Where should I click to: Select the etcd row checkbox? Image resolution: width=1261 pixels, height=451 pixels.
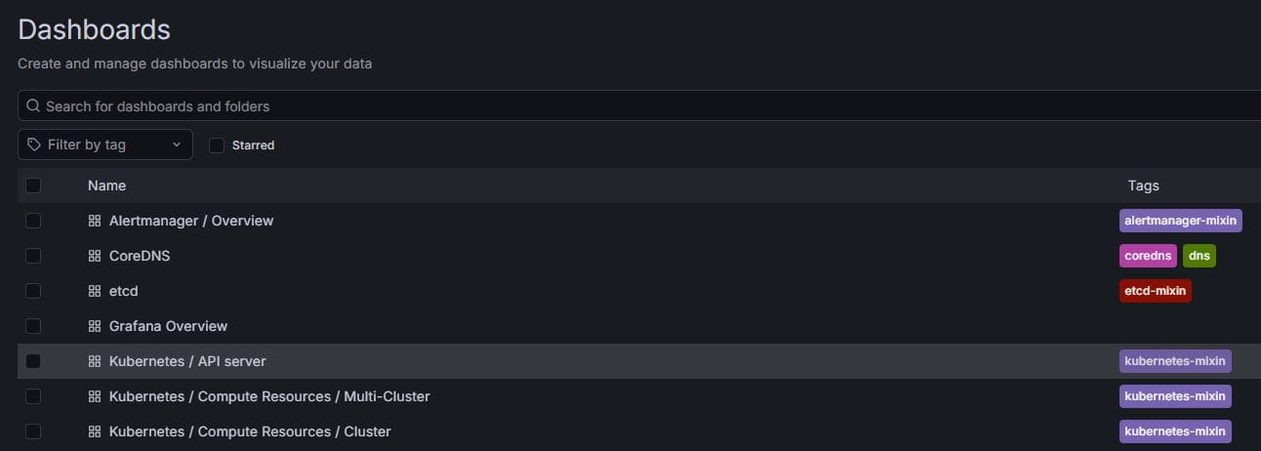pos(33,291)
